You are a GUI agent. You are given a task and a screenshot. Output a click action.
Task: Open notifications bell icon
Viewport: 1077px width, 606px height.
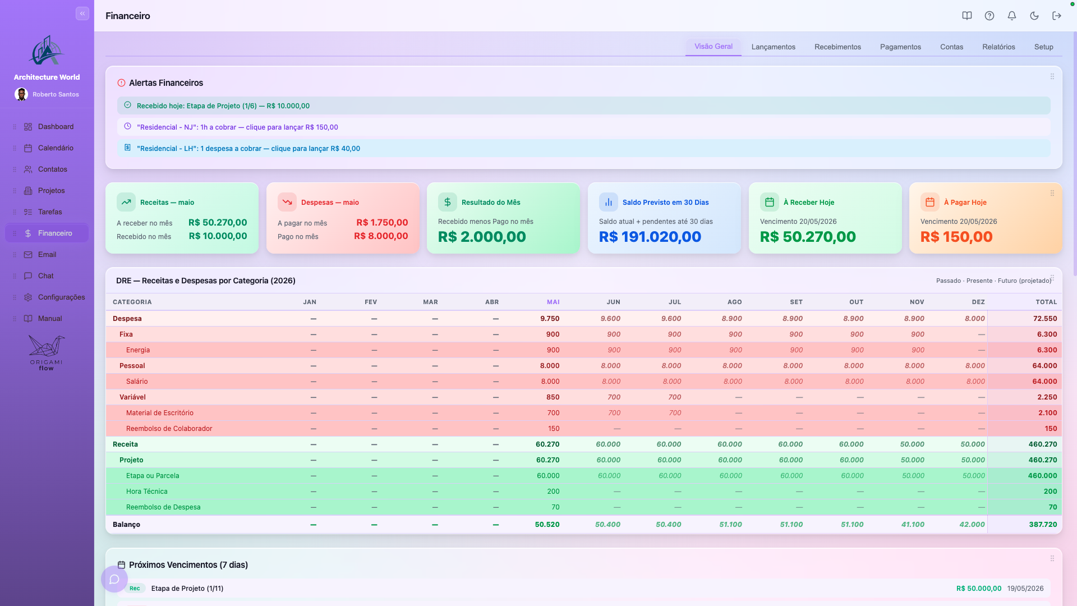click(1012, 16)
